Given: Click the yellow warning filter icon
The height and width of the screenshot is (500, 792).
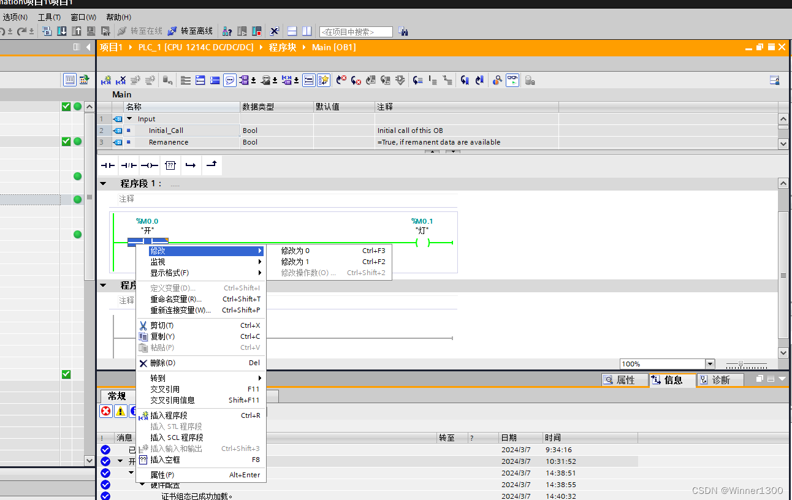Looking at the screenshot, I should coord(121,411).
